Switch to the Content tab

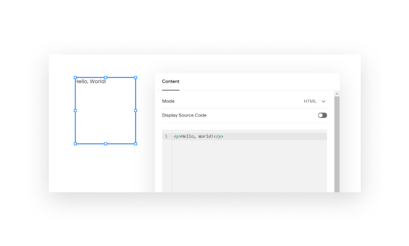tap(170, 81)
